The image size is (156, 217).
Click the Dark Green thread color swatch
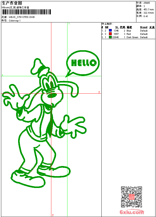110,37
